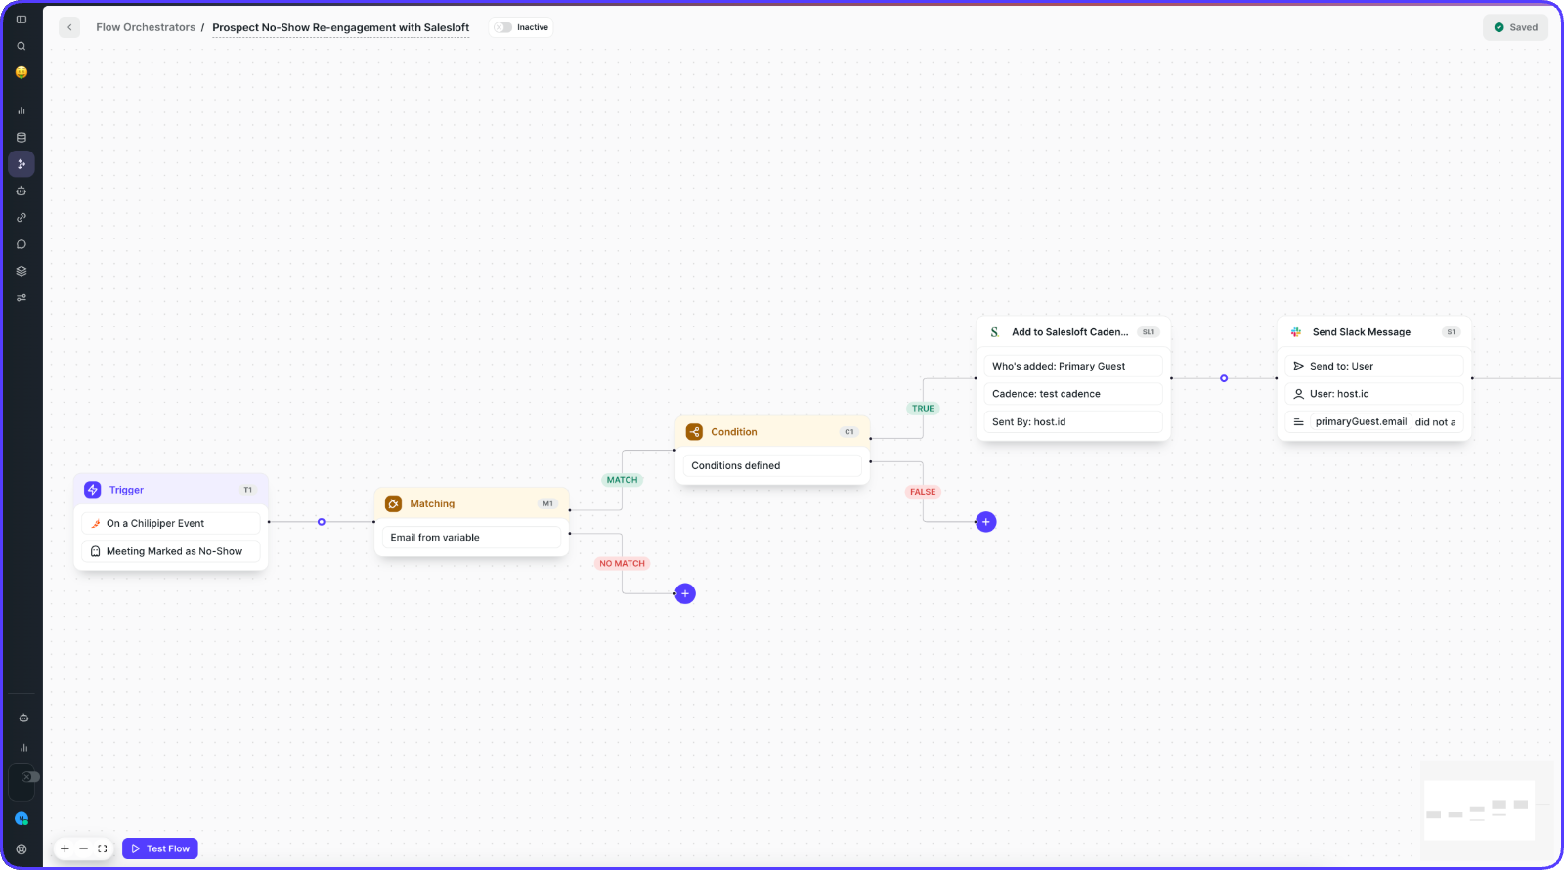The height and width of the screenshot is (870, 1564).
Task: Open the link icon in sidebar
Action: point(22,218)
